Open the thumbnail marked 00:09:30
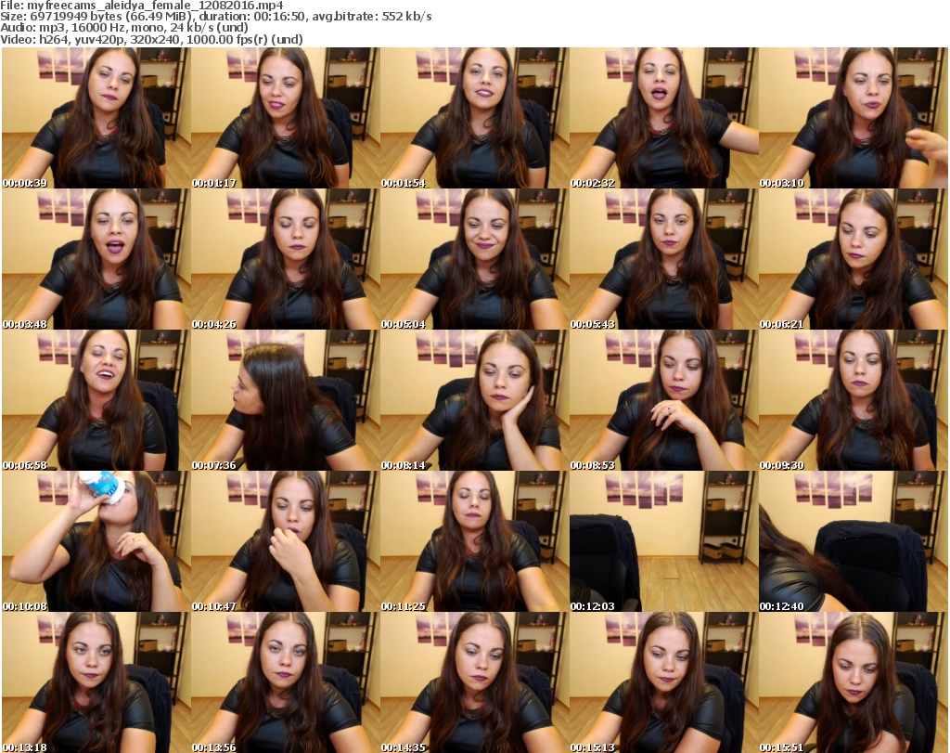 [854, 400]
